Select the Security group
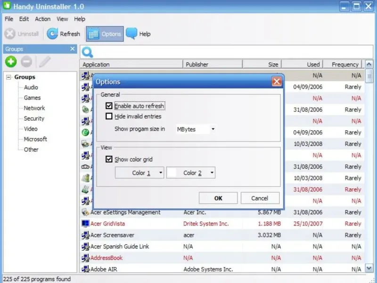 coord(34,118)
